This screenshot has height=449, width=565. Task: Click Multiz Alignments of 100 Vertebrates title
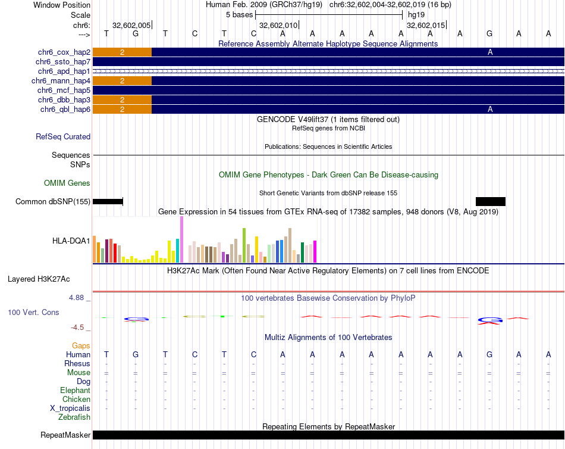(328, 338)
